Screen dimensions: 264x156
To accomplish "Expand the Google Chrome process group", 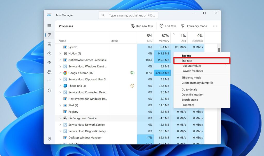I will click(60, 73).
